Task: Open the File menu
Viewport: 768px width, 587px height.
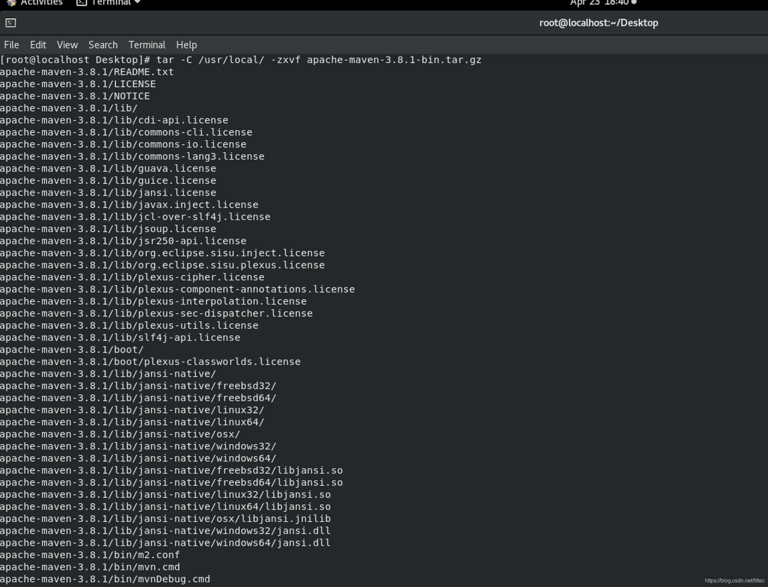Action: (11, 45)
